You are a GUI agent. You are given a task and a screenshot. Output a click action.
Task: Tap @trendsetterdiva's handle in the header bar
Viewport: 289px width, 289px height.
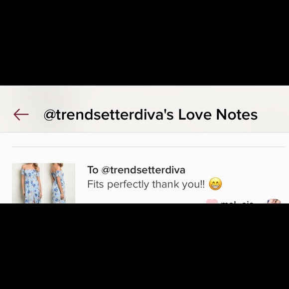click(x=109, y=115)
